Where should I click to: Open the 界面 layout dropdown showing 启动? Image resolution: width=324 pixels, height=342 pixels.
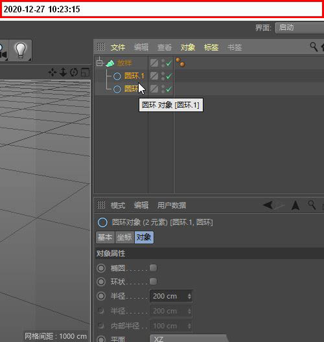(x=299, y=28)
